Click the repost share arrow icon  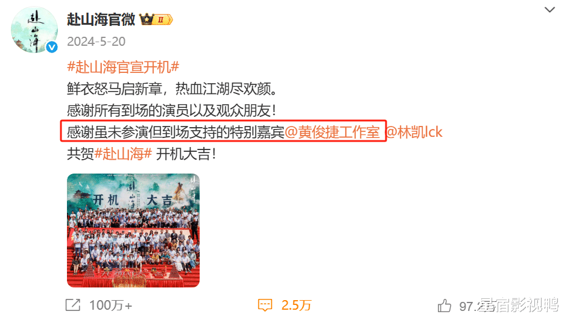[x=72, y=306]
